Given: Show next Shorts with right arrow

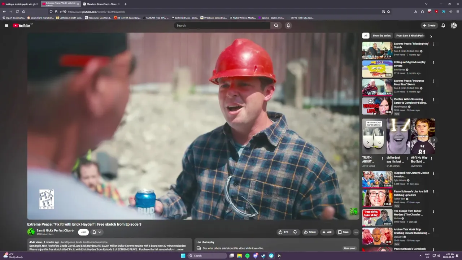Looking at the screenshot, I should point(434,140).
